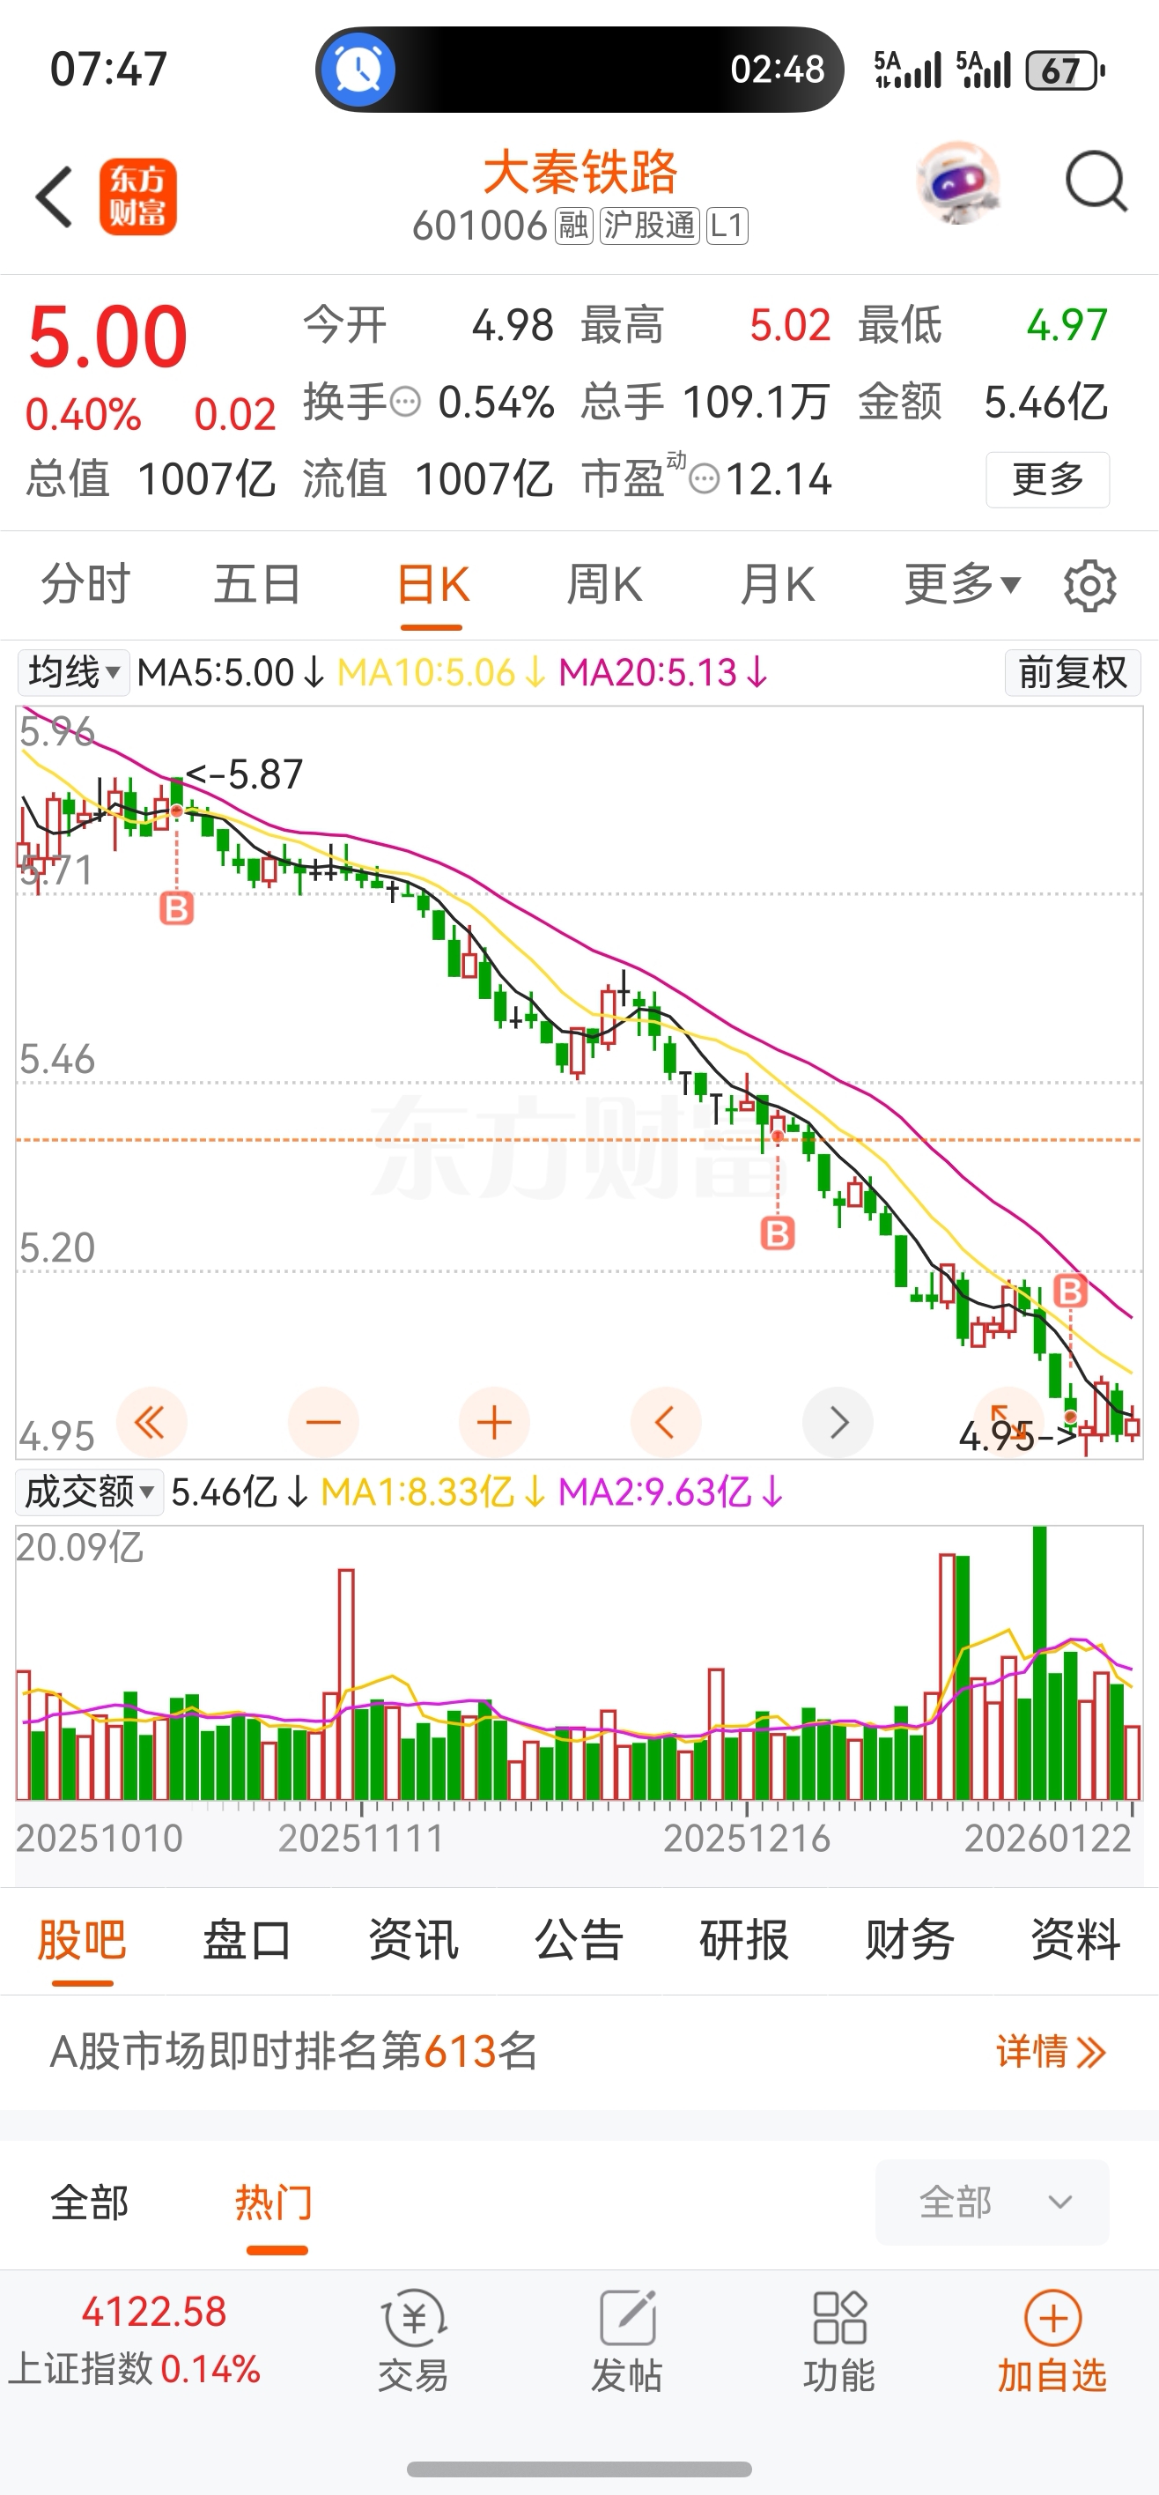Screen dimensions: 1159x2495
Task: Tap the rightmost B marker on chart
Action: tap(1070, 1290)
